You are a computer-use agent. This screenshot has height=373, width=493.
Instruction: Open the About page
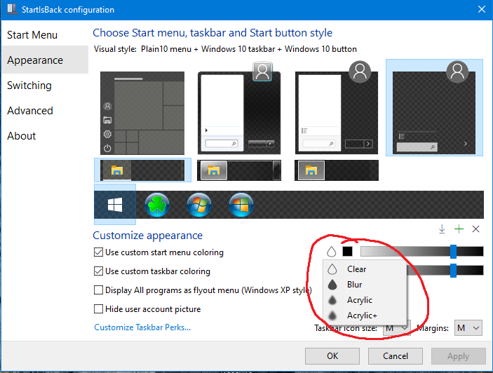(45, 136)
